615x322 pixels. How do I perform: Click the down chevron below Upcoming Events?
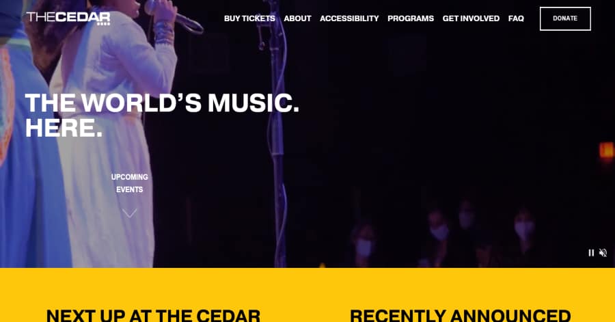pos(129,213)
